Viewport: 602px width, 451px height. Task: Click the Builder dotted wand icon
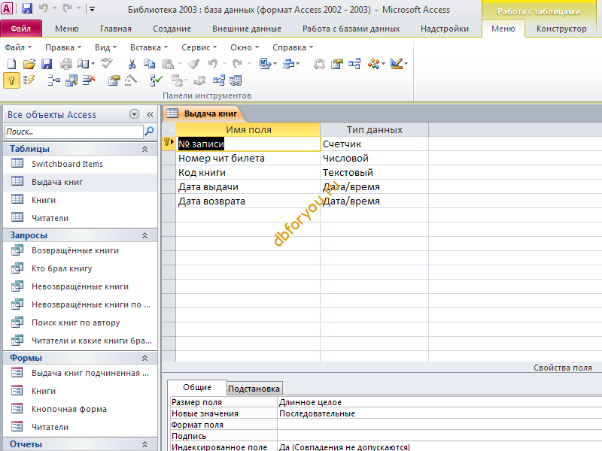131,80
